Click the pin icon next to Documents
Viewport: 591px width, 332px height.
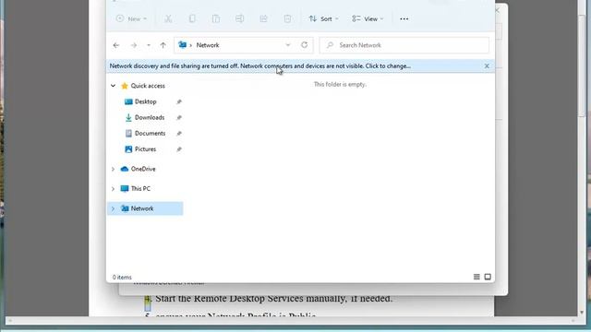(x=179, y=133)
